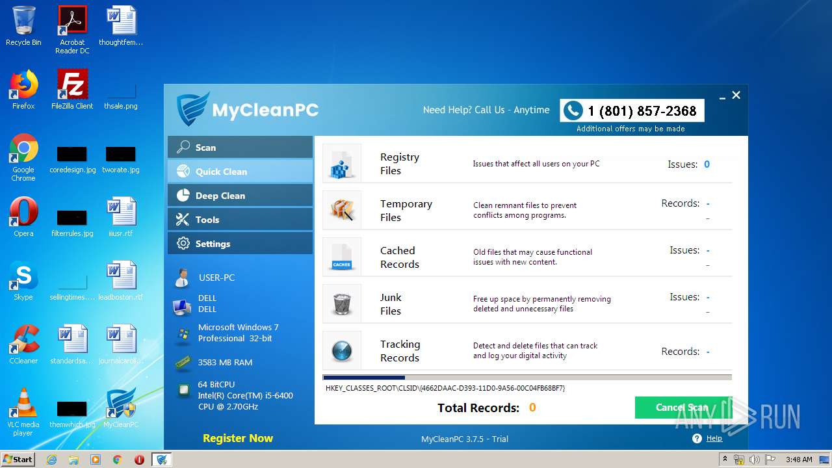Open the Scan menu item

coord(240,148)
